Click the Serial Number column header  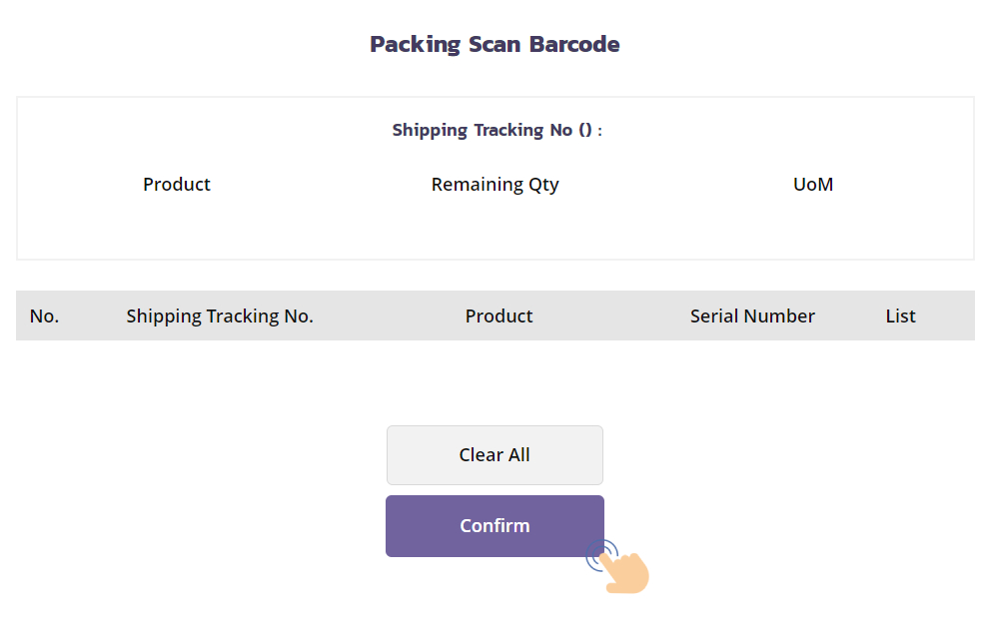(x=752, y=316)
